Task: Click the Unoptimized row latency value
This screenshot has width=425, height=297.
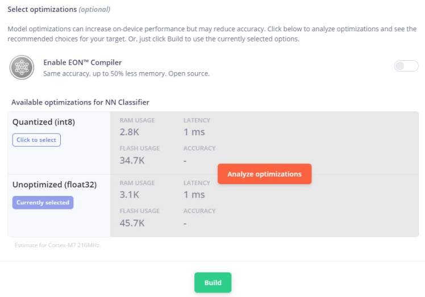Action: coord(194,194)
